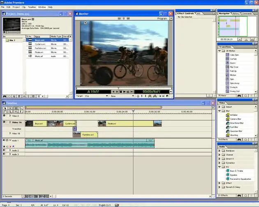Click the Lift button in Monitor
This screenshot has height=207, width=259.
pyautogui.click(x=150, y=96)
